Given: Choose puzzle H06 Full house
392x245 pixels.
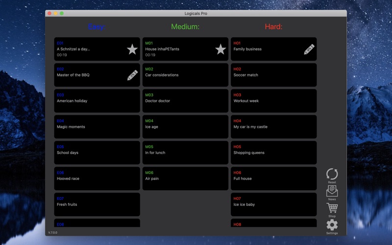Looking at the screenshot, I should (274, 178).
